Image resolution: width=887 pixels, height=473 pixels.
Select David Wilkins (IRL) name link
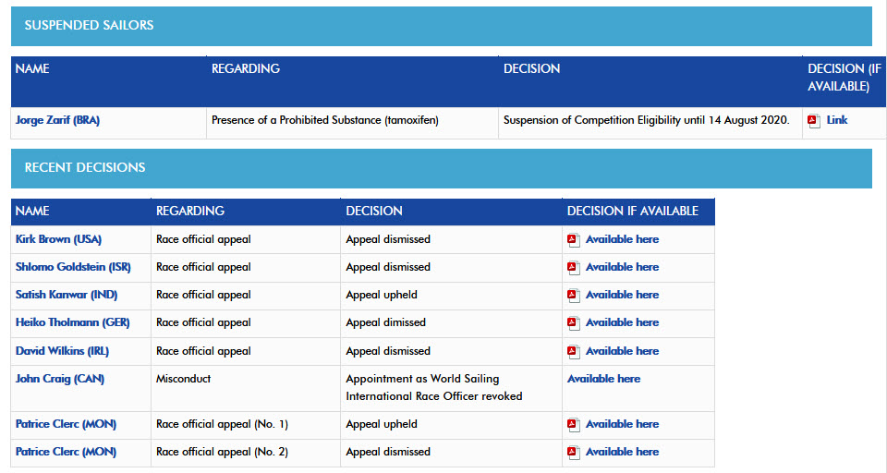[62, 351]
